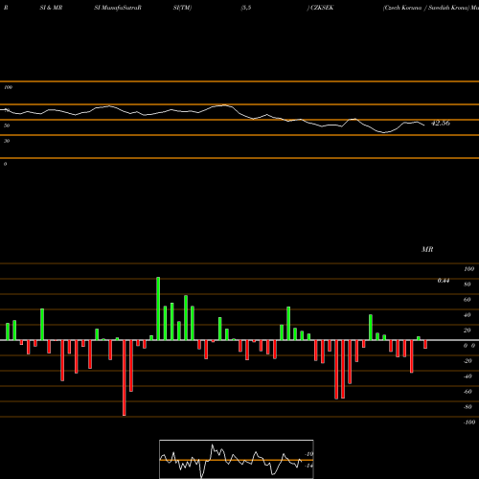Click the longest red histogram bar
This screenshot has height=479, width=479.
(125, 377)
